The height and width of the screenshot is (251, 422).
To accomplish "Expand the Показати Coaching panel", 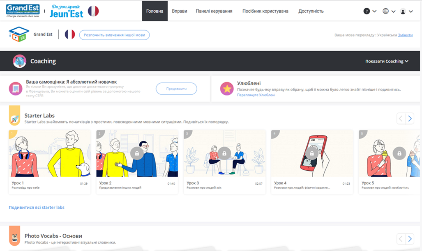I will click(387, 61).
